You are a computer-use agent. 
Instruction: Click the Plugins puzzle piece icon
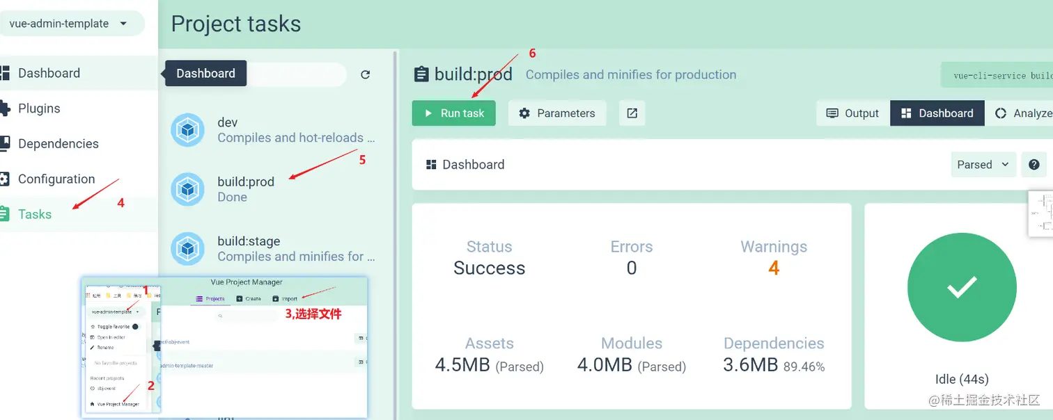pos(4,108)
